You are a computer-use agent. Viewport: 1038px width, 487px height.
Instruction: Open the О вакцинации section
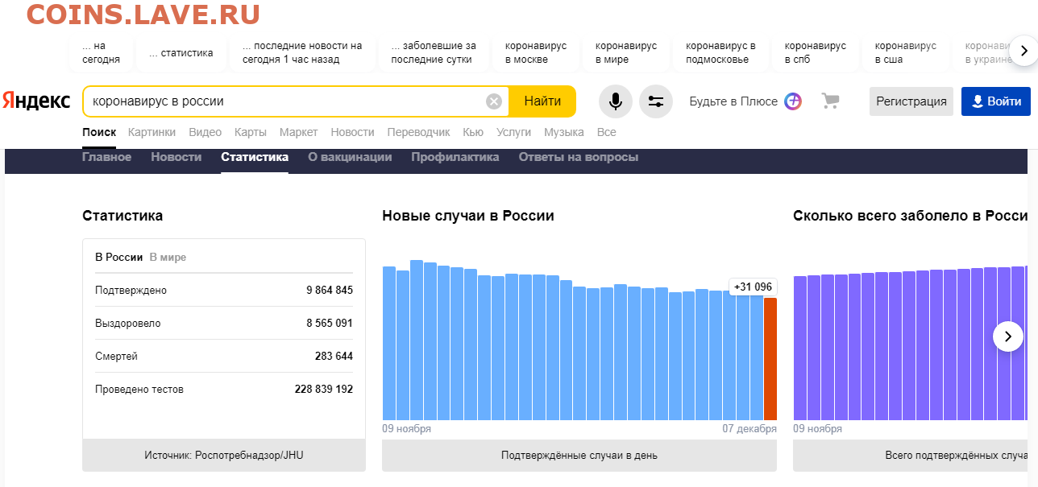(350, 157)
